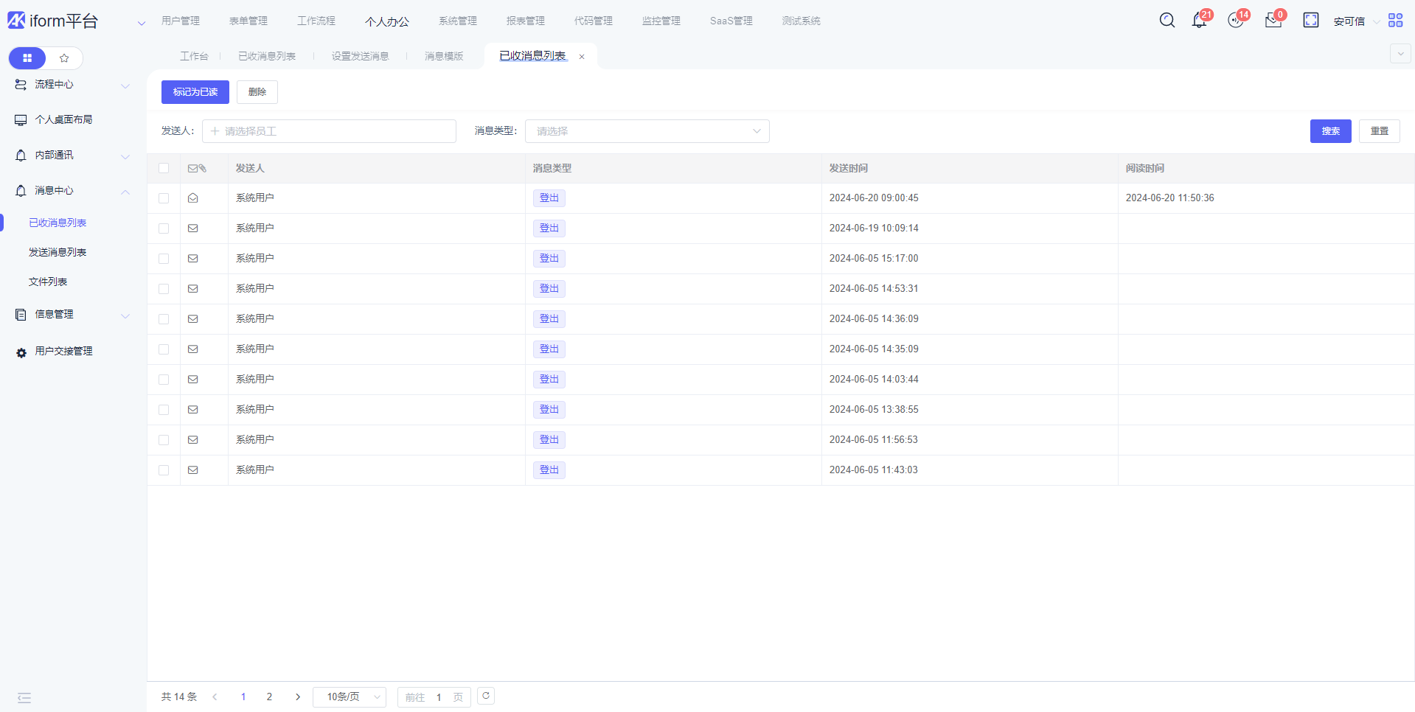Click the search magnifier icon in header
The width and height of the screenshot is (1415, 712).
pos(1167,21)
